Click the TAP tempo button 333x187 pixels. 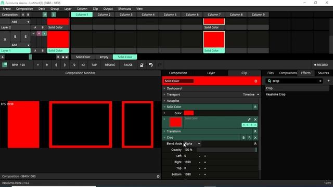click(x=94, y=65)
